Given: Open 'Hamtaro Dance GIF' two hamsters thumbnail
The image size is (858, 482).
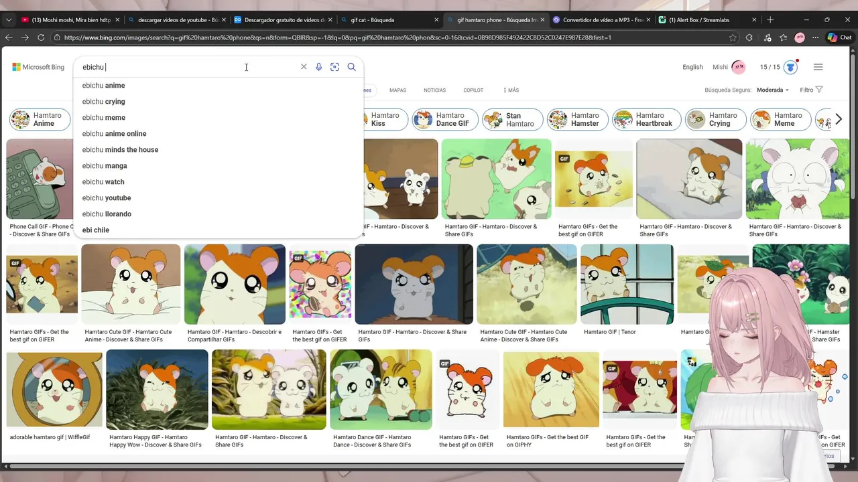Looking at the screenshot, I should point(381,390).
